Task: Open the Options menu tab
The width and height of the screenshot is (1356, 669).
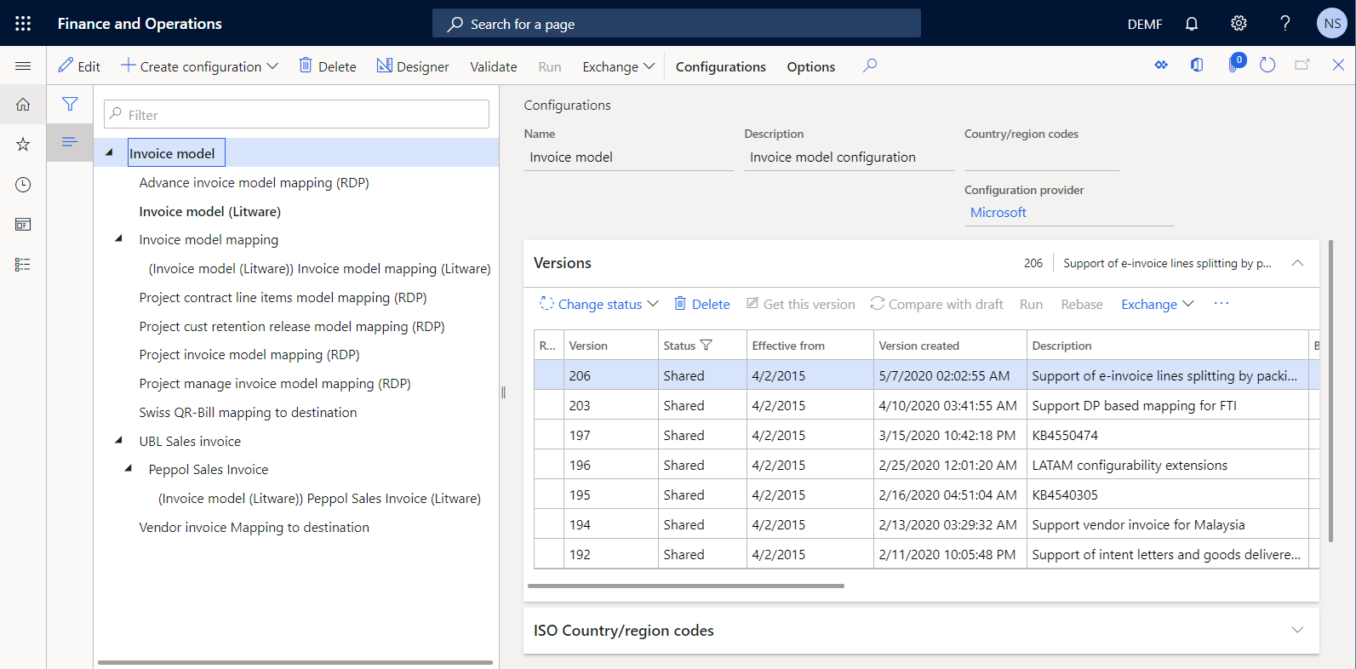Action: click(810, 66)
